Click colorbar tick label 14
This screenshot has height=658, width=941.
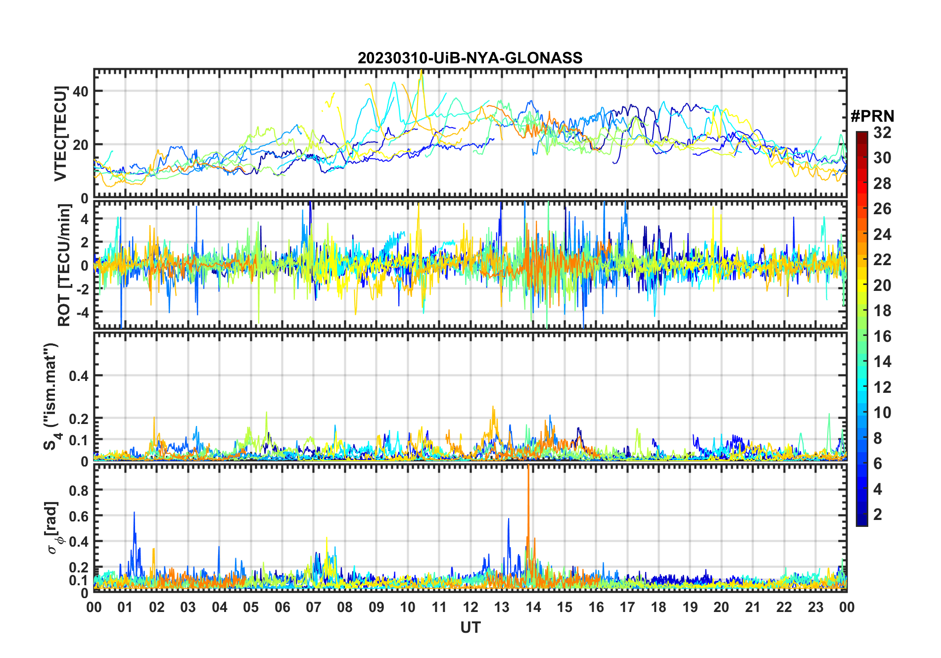882,361
